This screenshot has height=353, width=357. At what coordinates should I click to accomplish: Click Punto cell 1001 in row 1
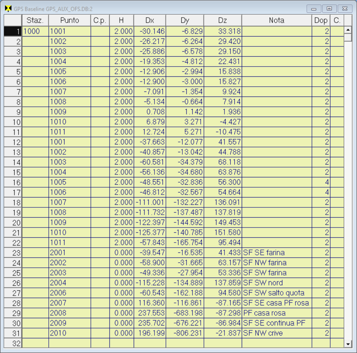click(70, 31)
